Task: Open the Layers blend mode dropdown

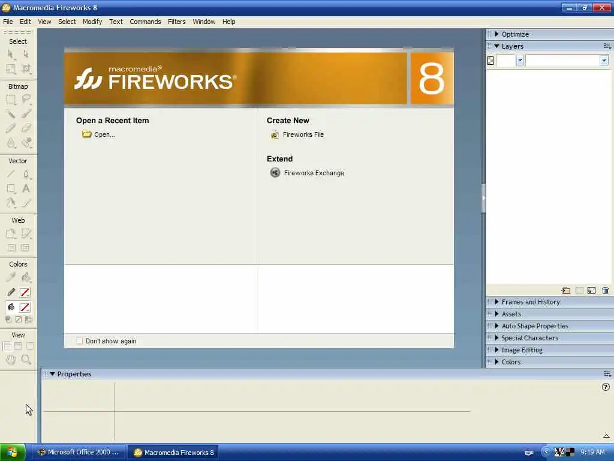Action: click(x=604, y=61)
